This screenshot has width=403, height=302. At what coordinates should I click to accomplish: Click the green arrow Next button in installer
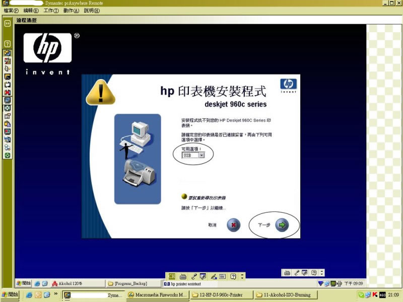click(x=282, y=225)
